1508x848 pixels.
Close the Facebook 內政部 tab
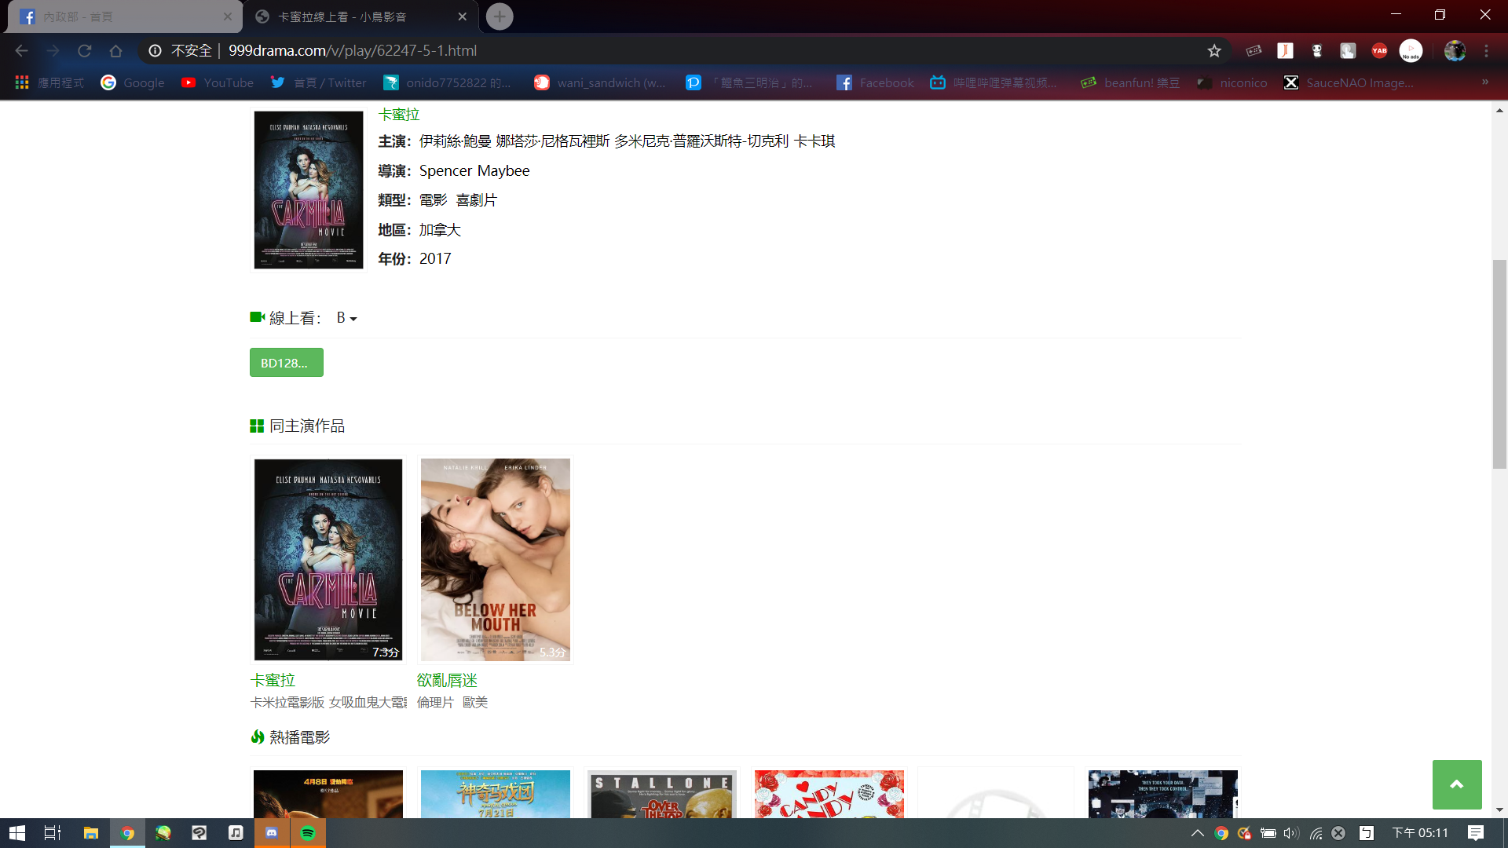click(x=227, y=16)
